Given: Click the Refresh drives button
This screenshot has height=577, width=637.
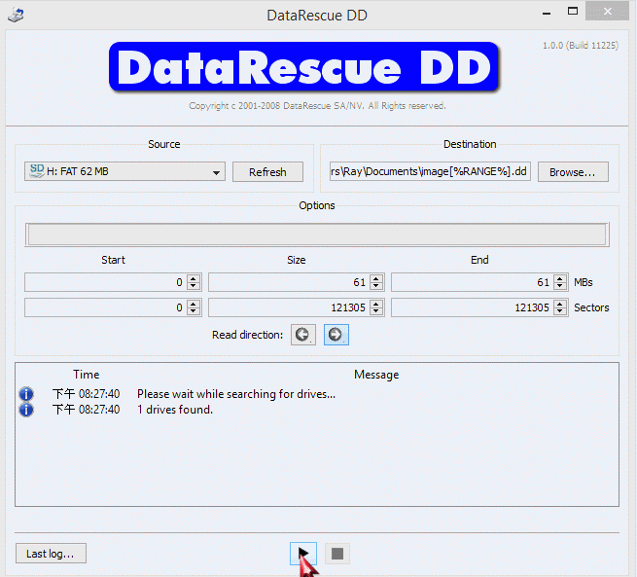Looking at the screenshot, I should click(x=267, y=172).
